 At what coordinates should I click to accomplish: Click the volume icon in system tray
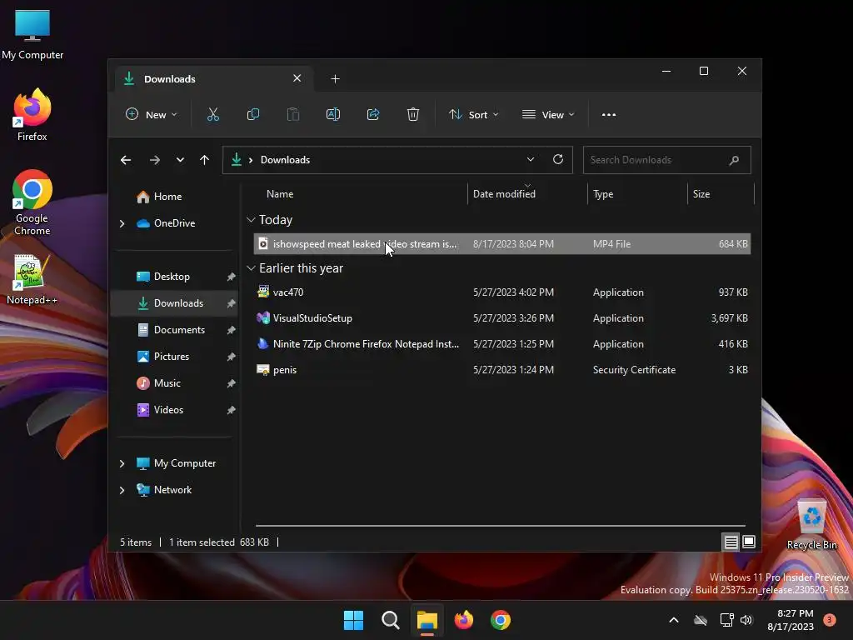746,620
